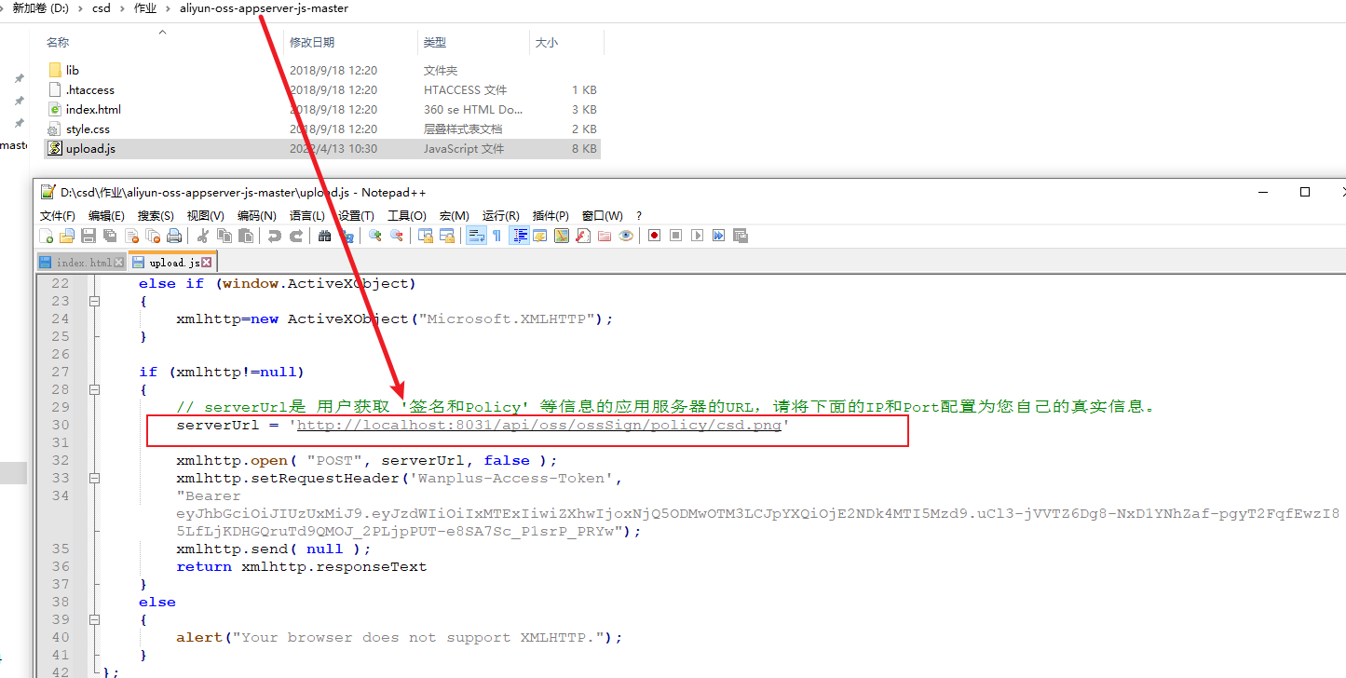This screenshot has height=678, width=1346.
Task: Open the Function List toolbar icon
Action: 583,236
